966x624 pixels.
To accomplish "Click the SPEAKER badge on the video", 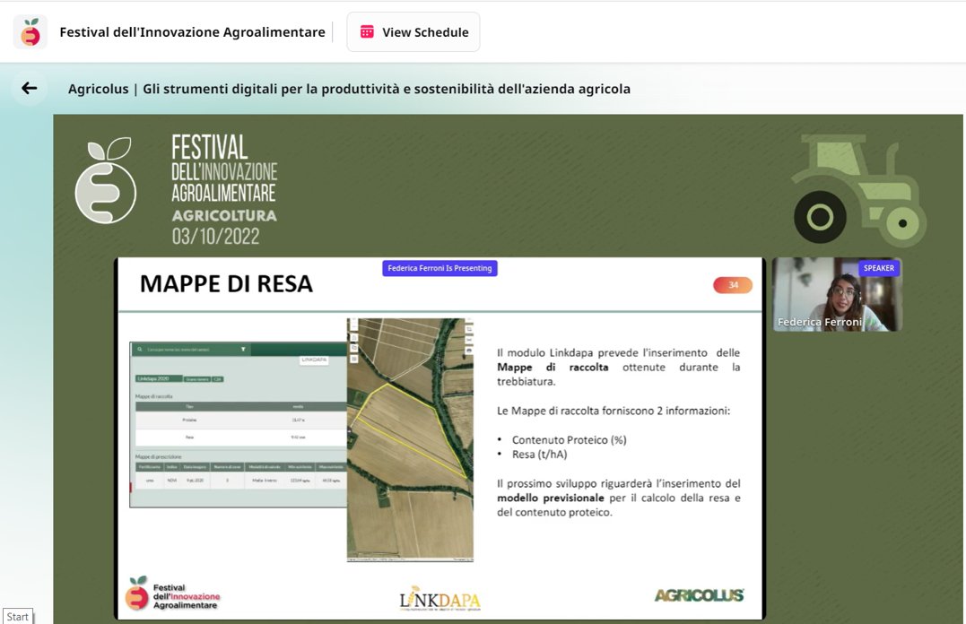I will (878, 268).
